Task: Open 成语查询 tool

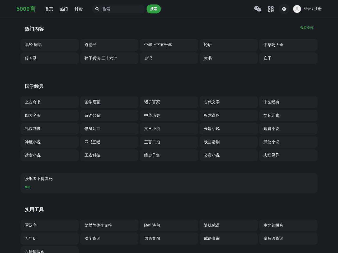Action: tap(229, 239)
